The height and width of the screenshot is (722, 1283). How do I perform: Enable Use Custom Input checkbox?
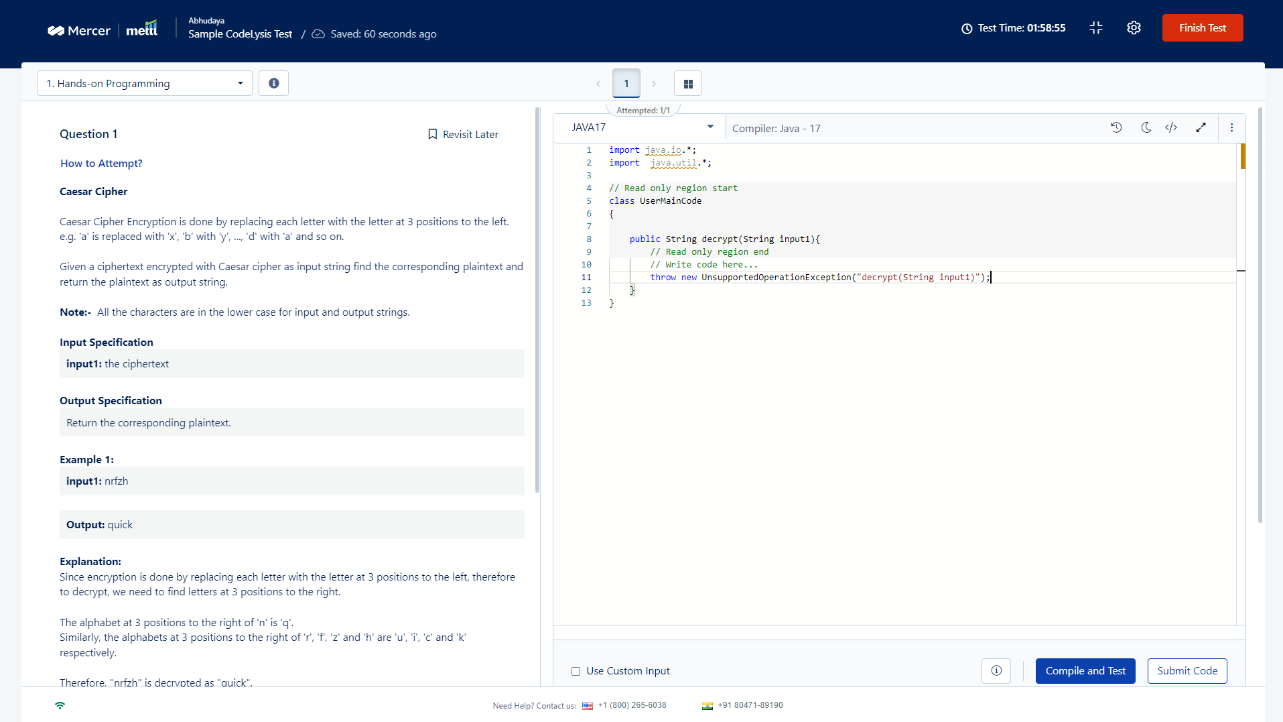coord(576,671)
